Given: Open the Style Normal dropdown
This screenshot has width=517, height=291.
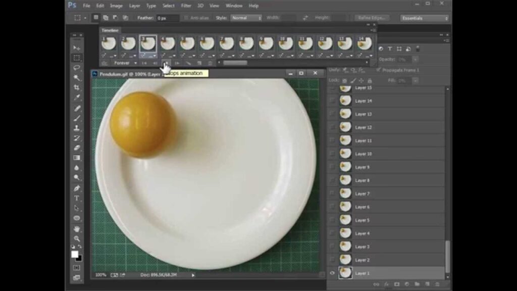Looking at the screenshot, I should pos(246,18).
